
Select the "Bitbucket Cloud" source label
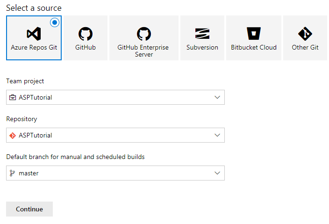click(254, 47)
